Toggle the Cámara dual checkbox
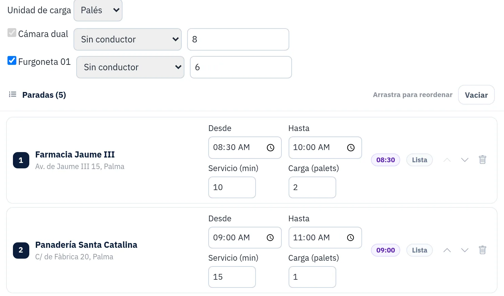The height and width of the screenshot is (296, 504). [x=12, y=33]
